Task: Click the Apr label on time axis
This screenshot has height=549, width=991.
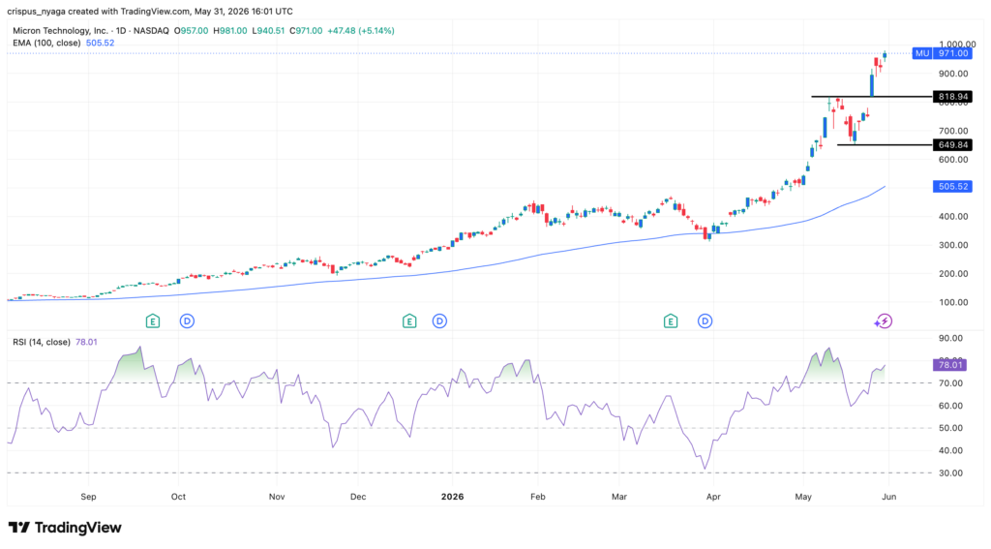Action: (x=713, y=497)
